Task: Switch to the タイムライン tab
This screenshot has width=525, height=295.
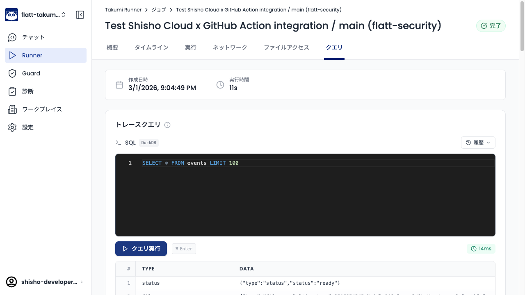Action: pyautogui.click(x=151, y=48)
